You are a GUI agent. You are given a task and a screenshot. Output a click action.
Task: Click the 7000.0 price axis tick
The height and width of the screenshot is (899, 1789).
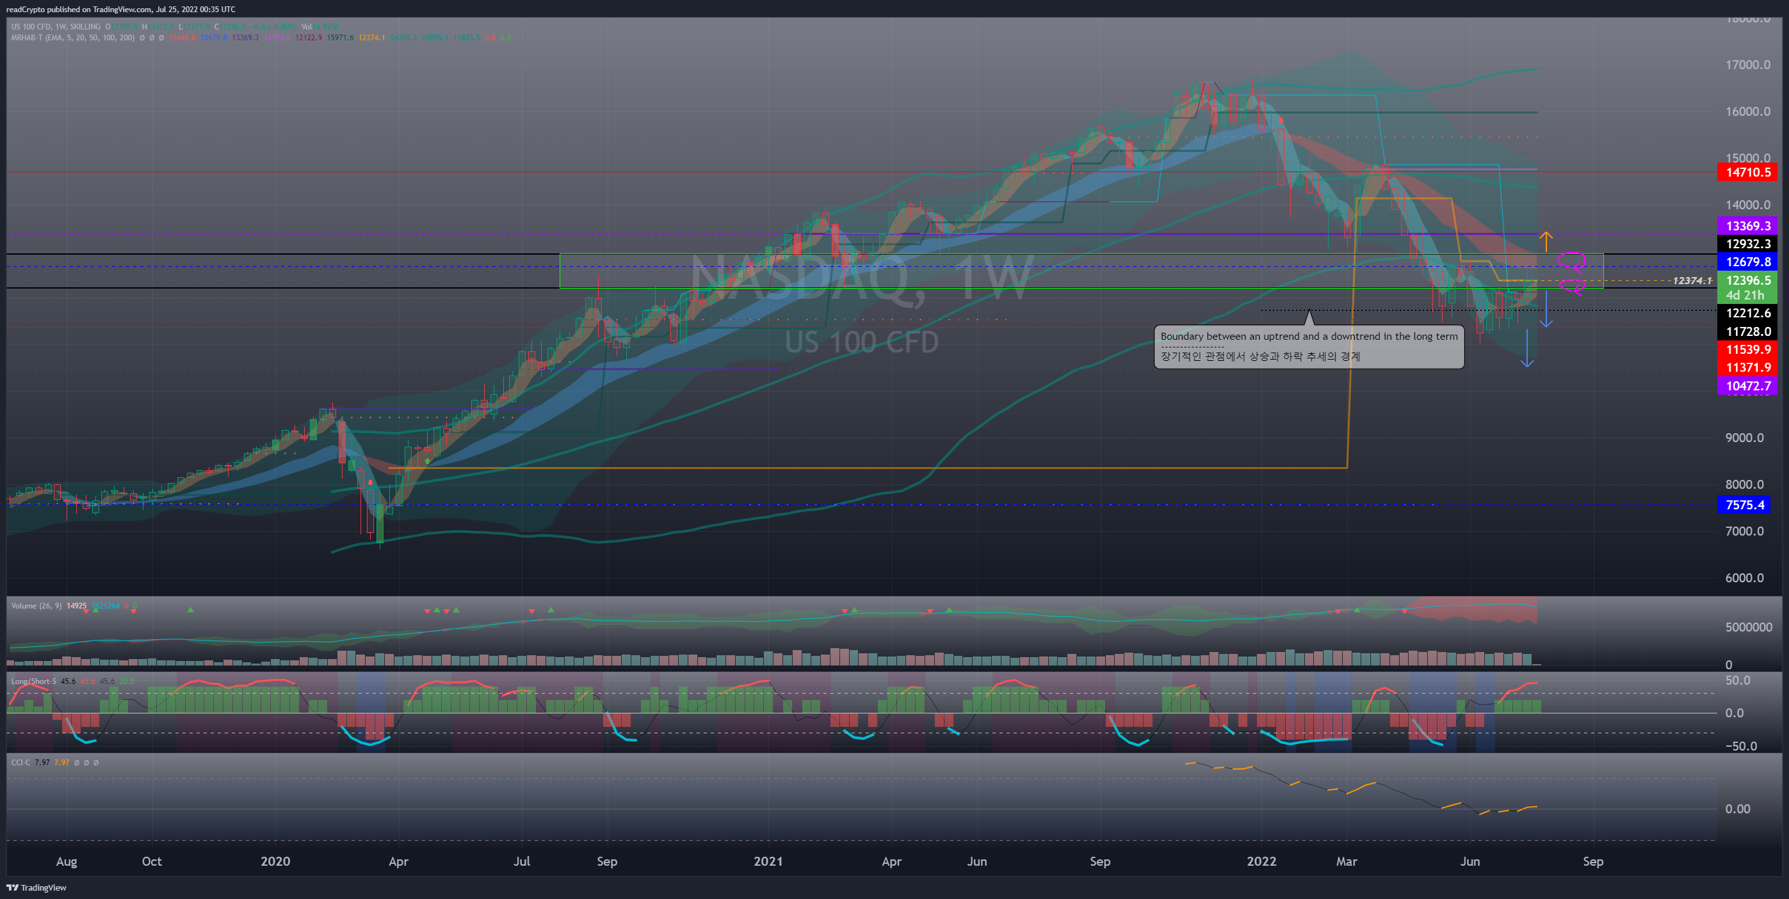(x=1745, y=531)
